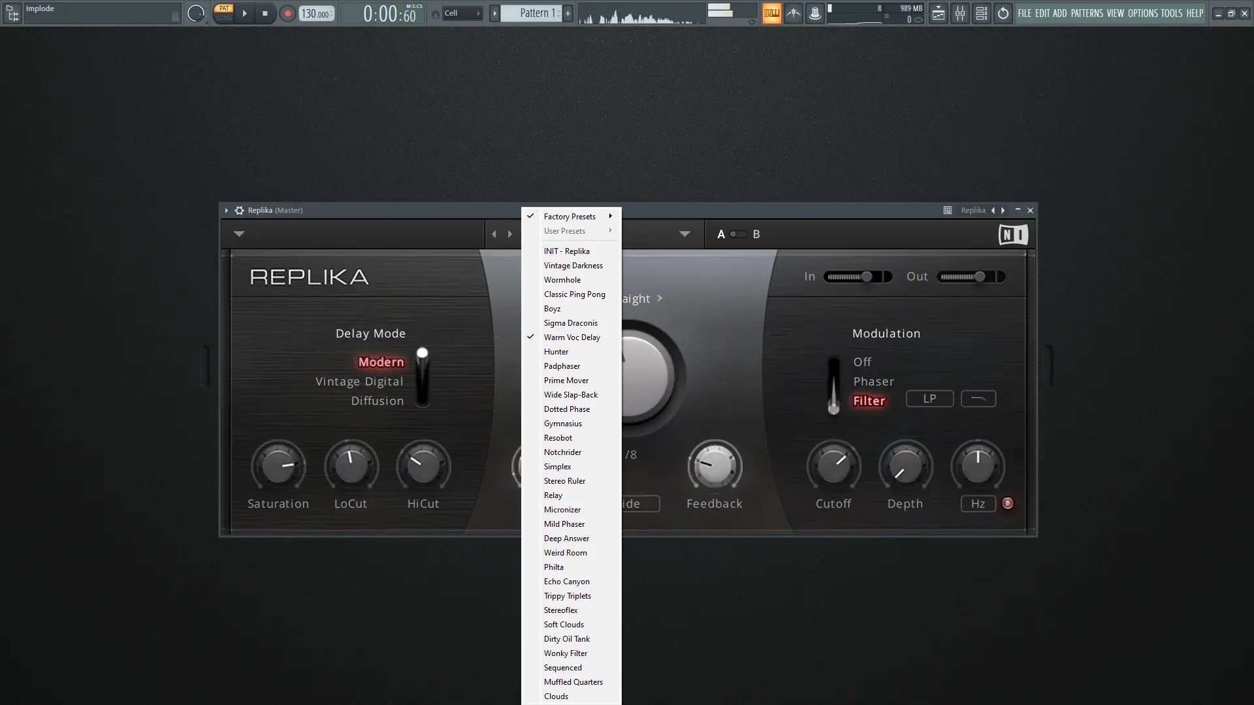The width and height of the screenshot is (1254, 705).
Task: Click the playlist view icon
Action: [938, 13]
